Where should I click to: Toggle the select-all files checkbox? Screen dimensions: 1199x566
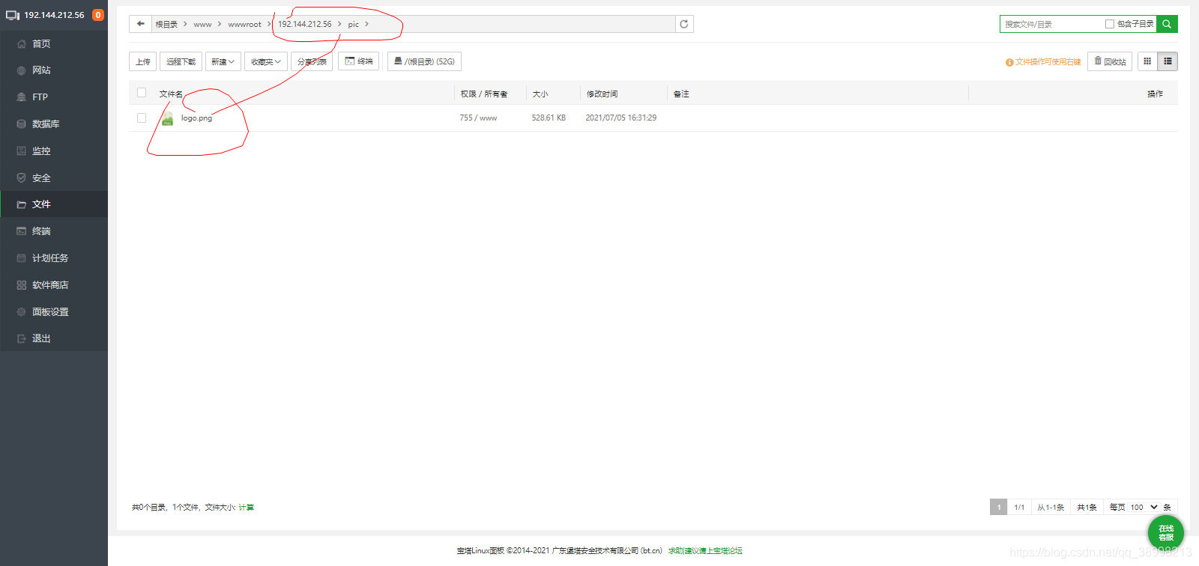(142, 93)
